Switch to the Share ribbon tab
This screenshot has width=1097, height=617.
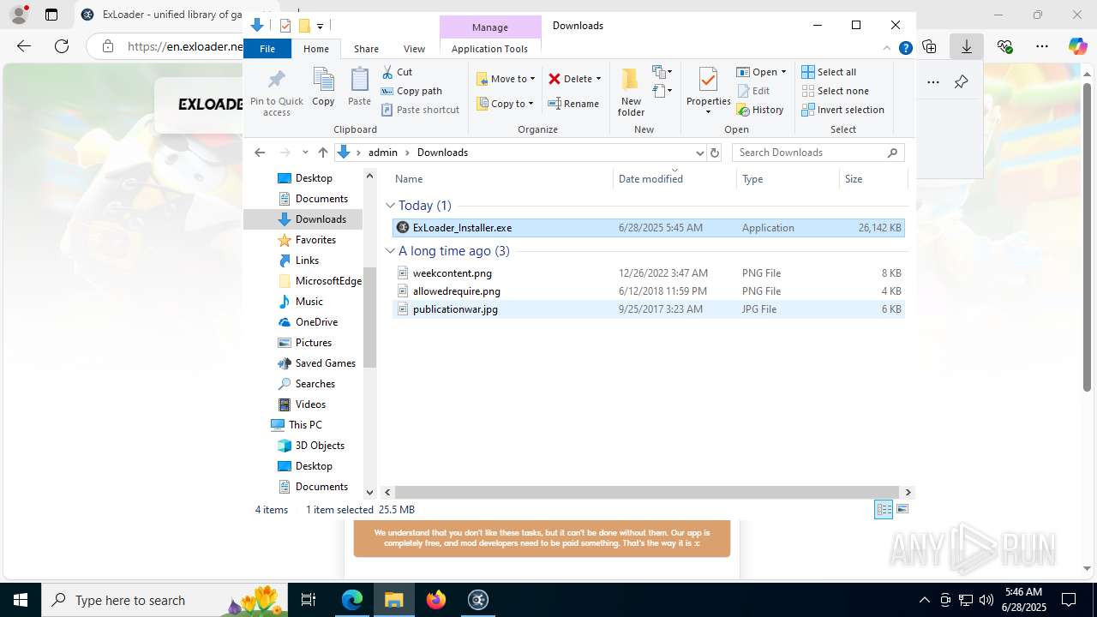[366, 49]
